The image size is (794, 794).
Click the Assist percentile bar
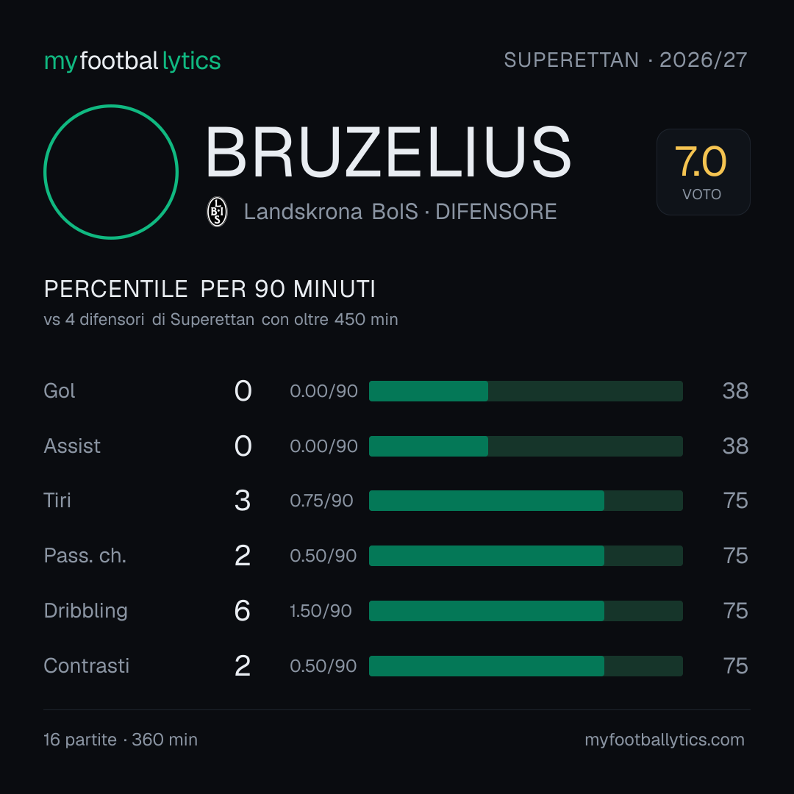click(x=526, y=446)
